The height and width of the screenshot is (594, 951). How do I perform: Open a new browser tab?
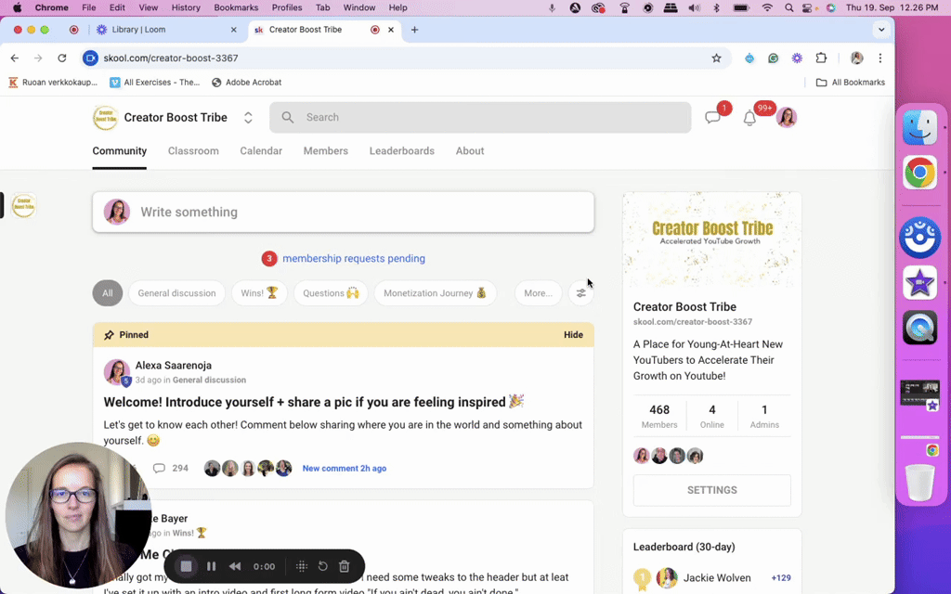click(414, 29)
